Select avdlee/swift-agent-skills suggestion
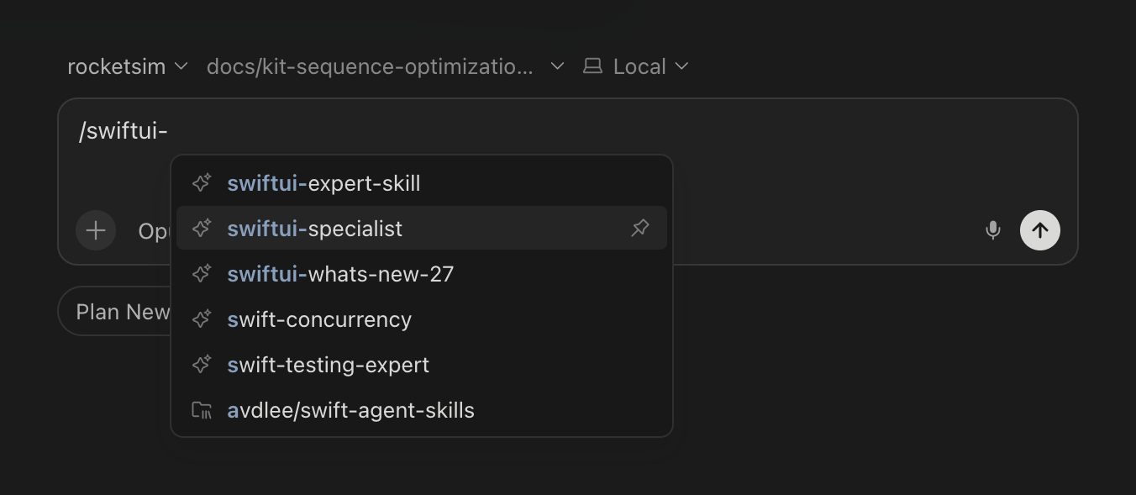1136x495 pixels. 422,410
